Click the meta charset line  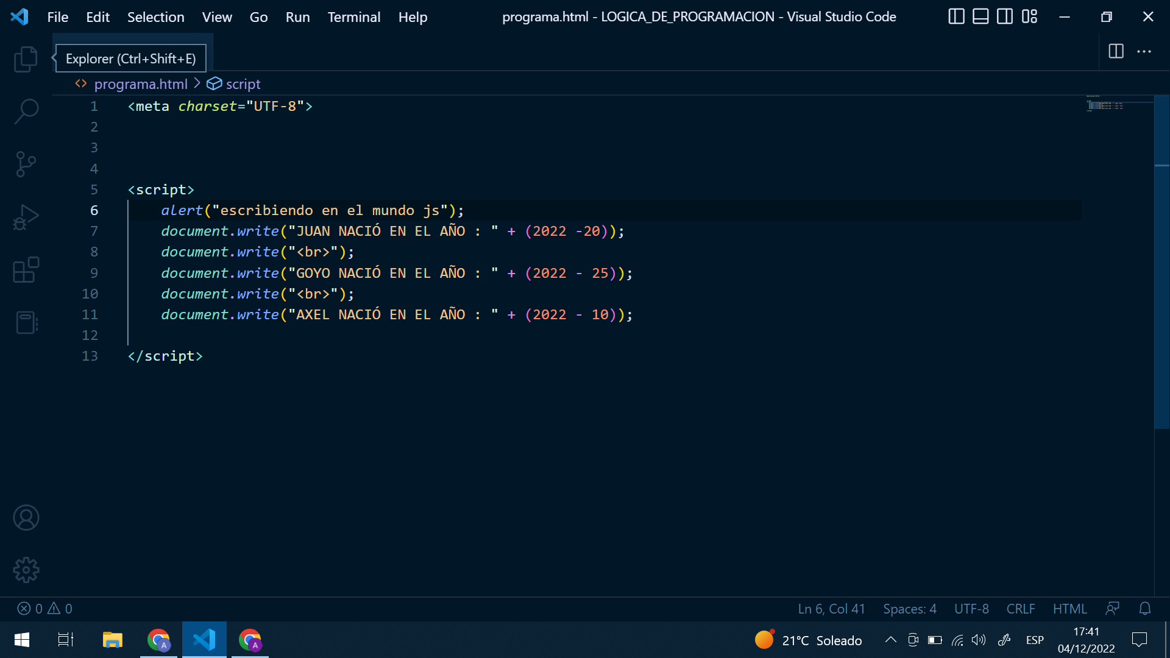220,106
